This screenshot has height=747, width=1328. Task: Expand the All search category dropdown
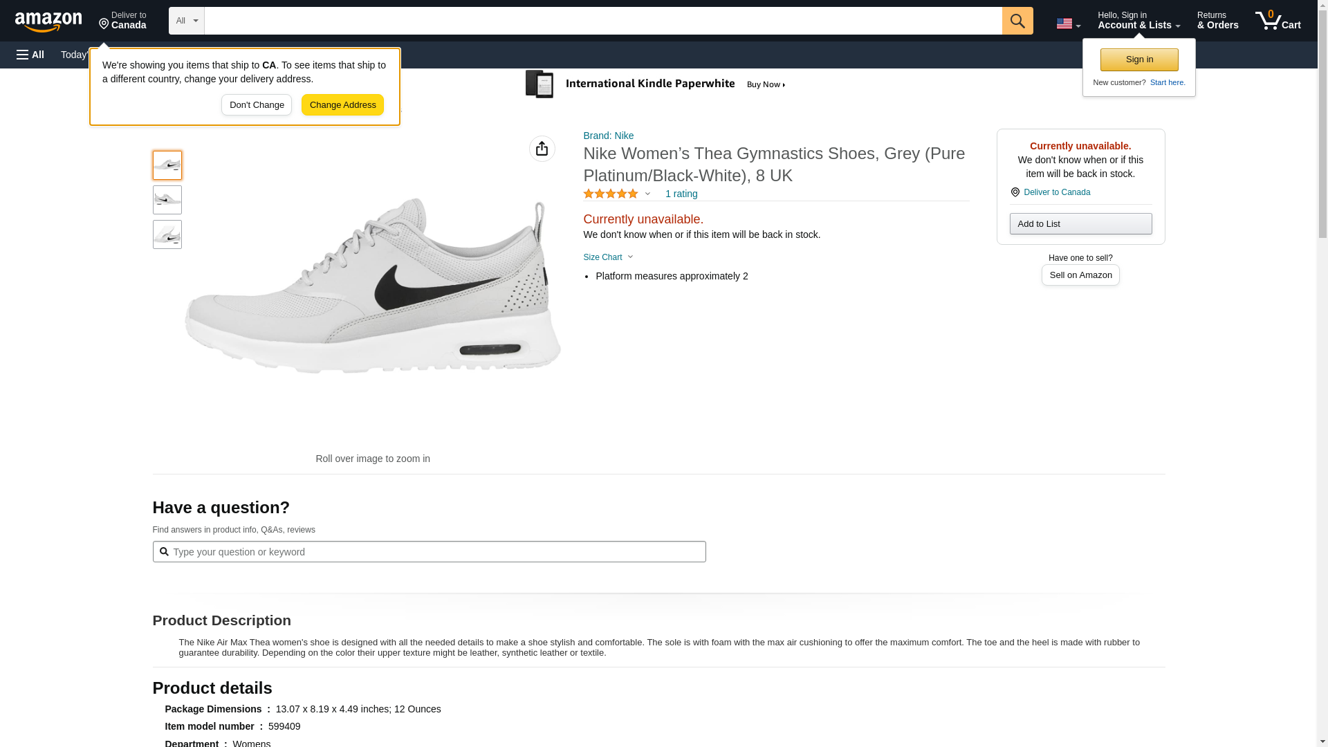(186, 21)
